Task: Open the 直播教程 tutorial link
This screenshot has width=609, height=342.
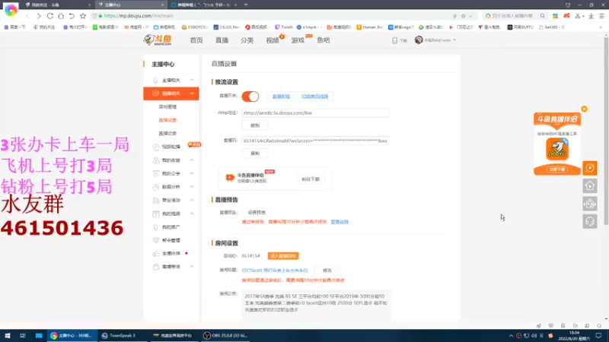Action: coord(281,97)
